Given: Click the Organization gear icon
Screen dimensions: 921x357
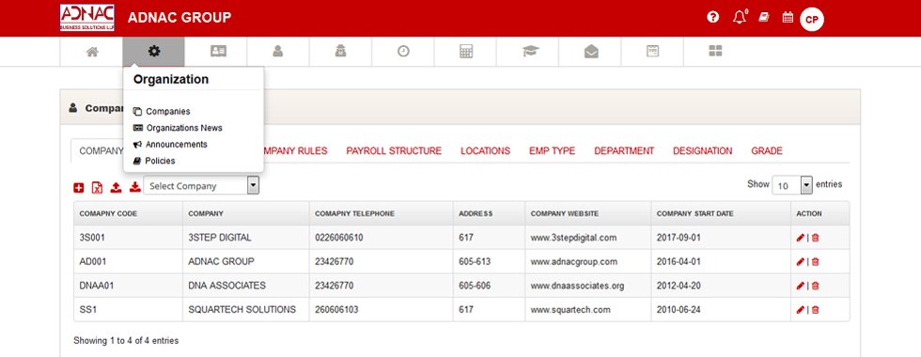Looking at the screenshot, I should [x=154, y=52].
